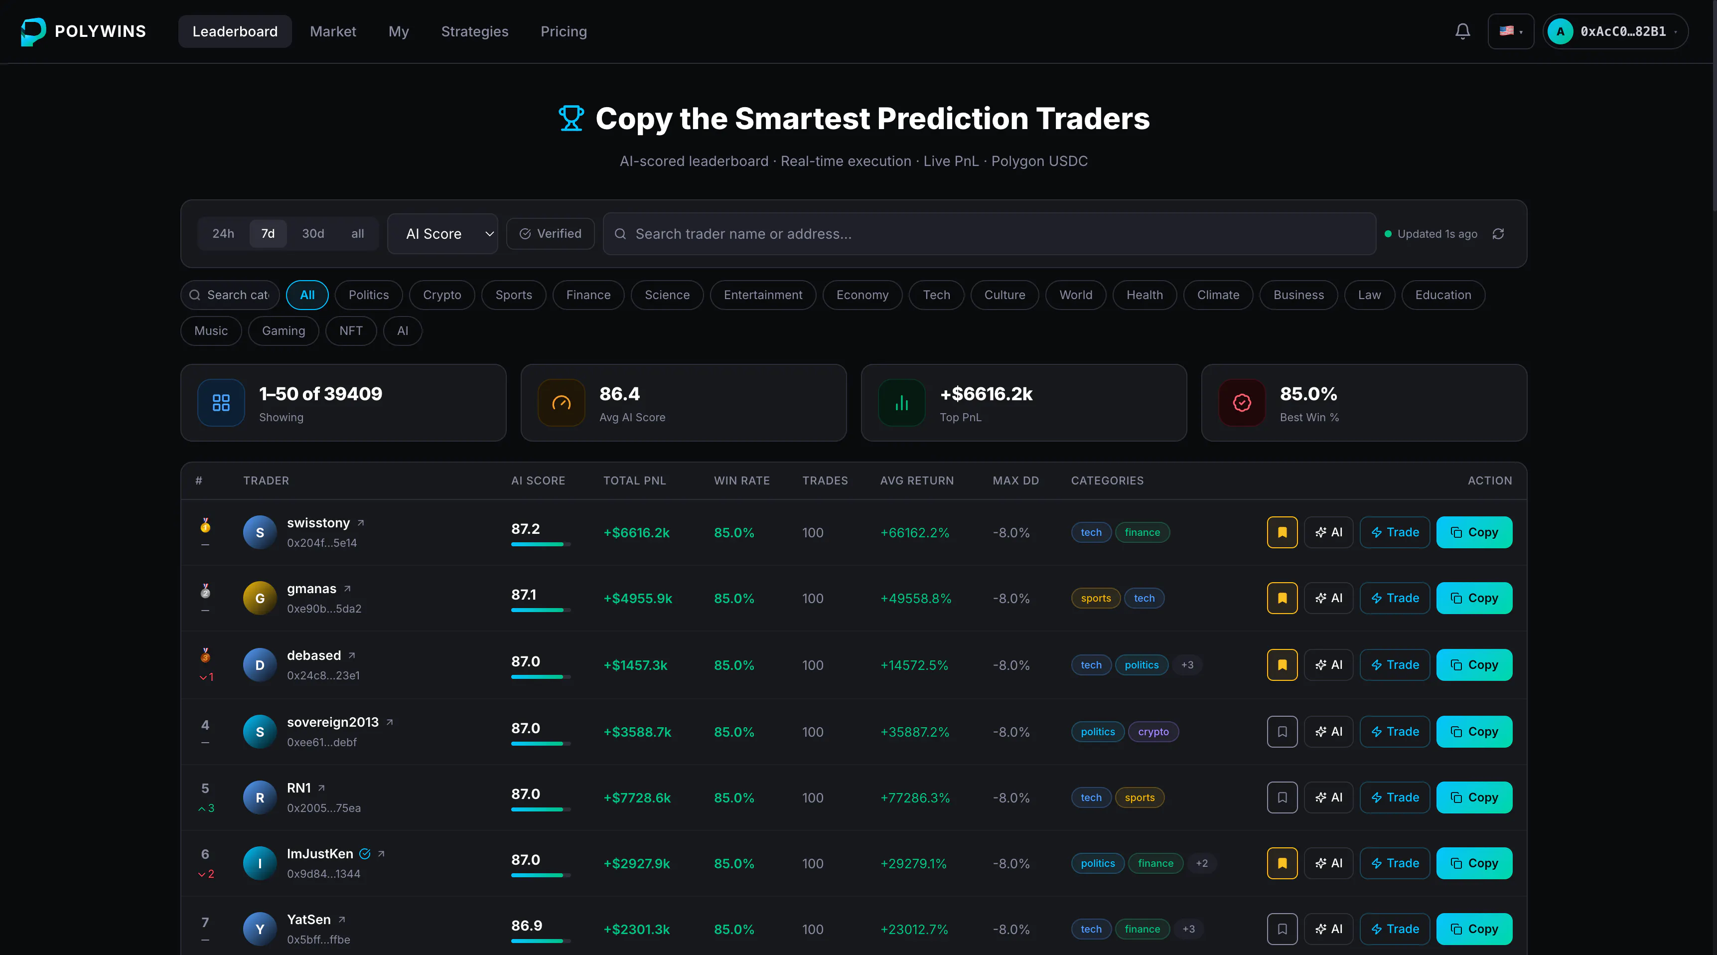Click the verified badge next to ImJustKen

365,854
